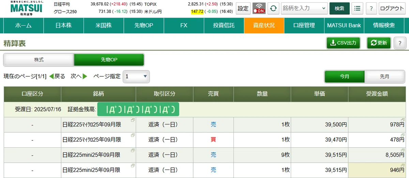The width and height of the screenshot is (409, 178).
Task: Click the 検索 button
Action: click(x=339, y=8)
